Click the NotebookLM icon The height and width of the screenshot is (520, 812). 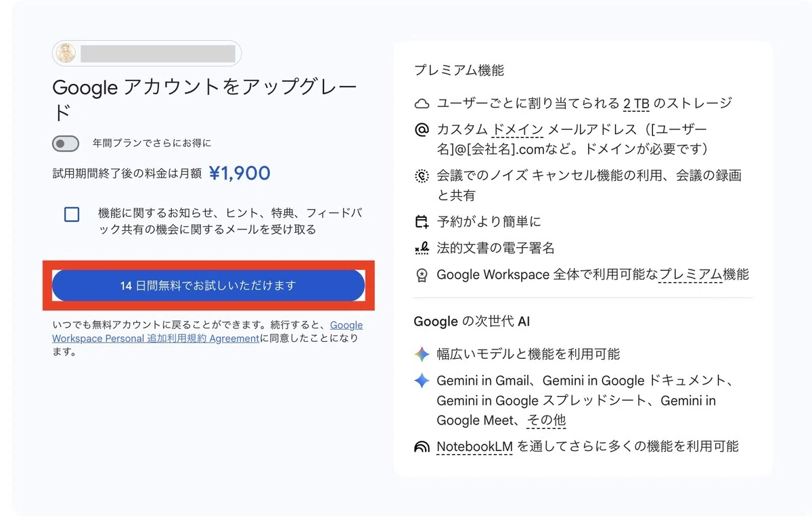coord(422,447)
